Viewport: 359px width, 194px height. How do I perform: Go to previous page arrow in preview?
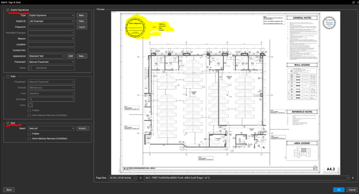[141, 178]
